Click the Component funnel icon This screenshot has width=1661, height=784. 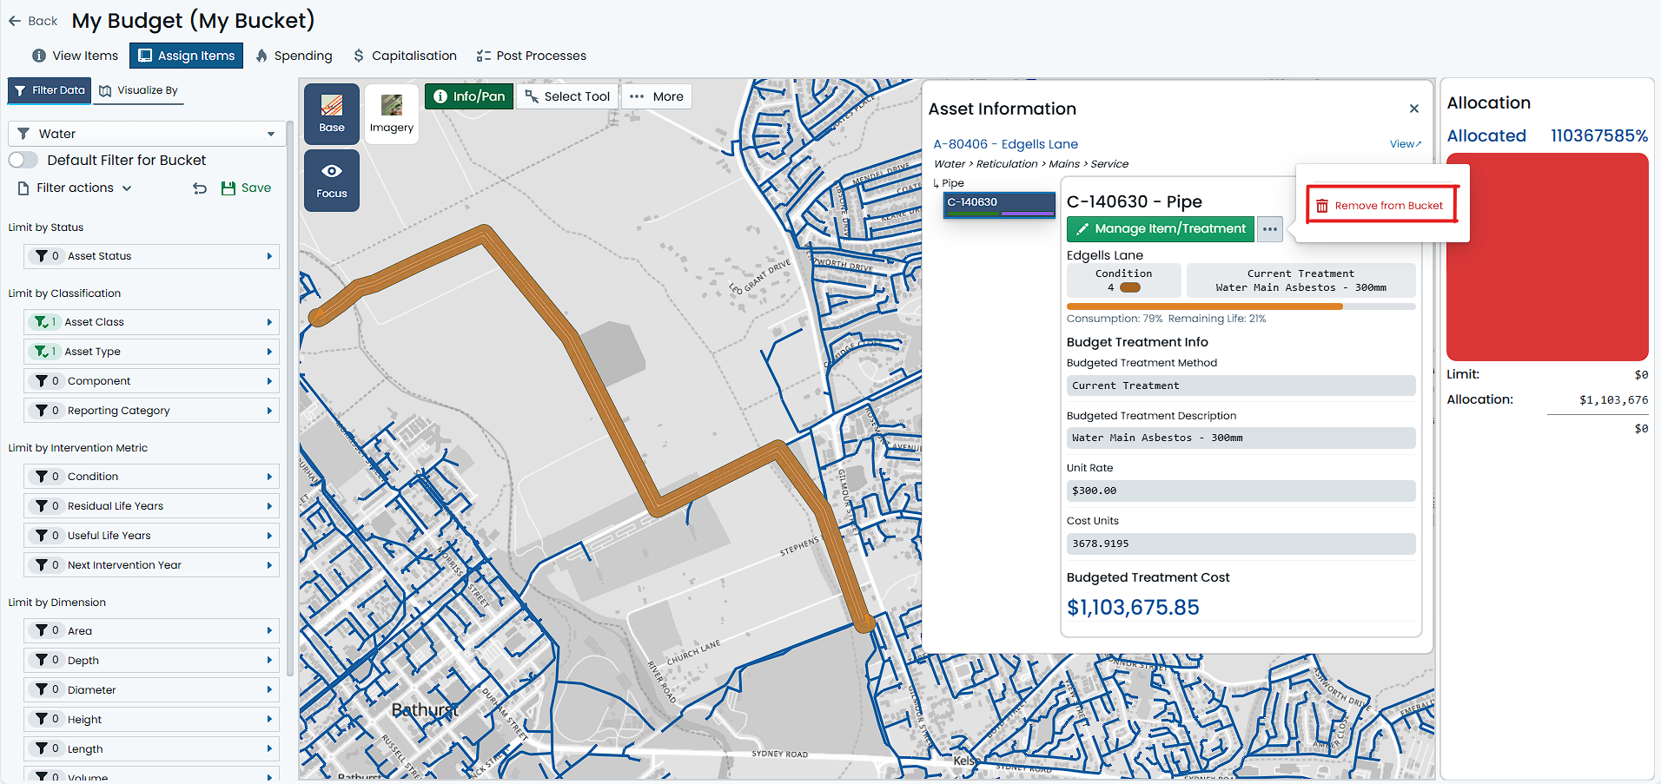(x=41, y=381)
